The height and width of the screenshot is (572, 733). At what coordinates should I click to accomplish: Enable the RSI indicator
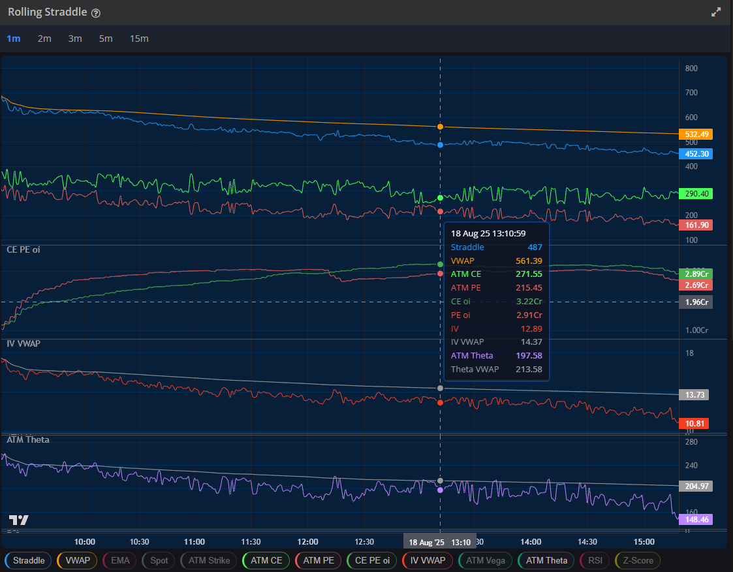pos(594,560)
